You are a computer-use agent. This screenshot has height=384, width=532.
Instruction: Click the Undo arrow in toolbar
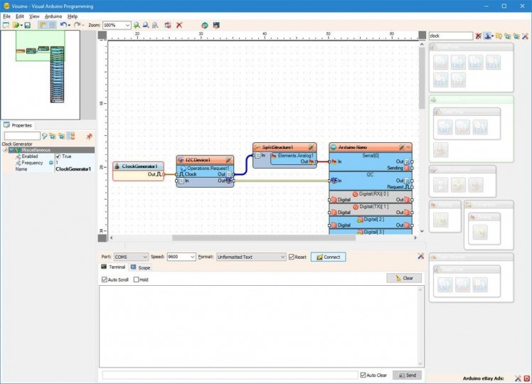(63, 25)
